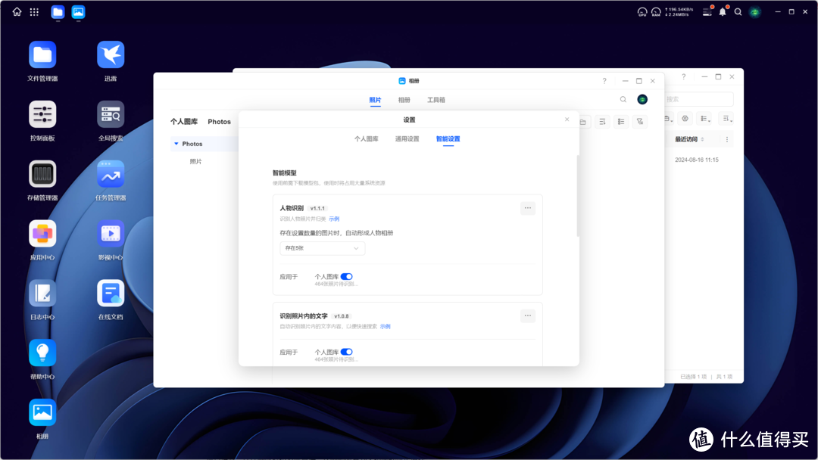The width and height of the screenshot is (818, 460).
Task: Click the CPU usage gauge in the top bar
Action: [x=643, y=12]
